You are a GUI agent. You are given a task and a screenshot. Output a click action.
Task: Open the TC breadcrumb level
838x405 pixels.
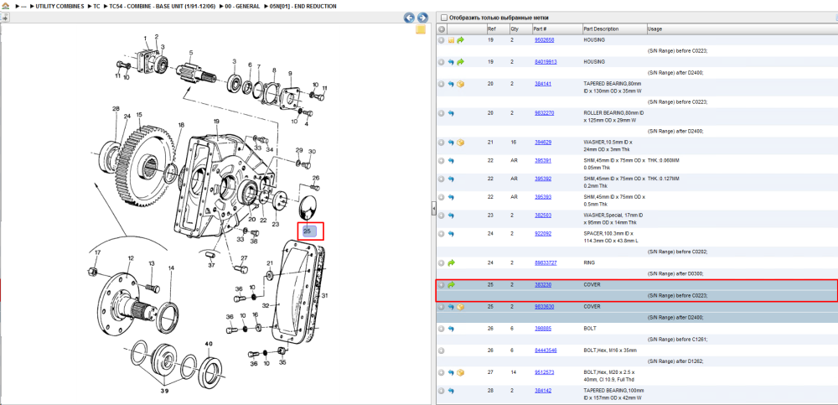pos(96,7)
